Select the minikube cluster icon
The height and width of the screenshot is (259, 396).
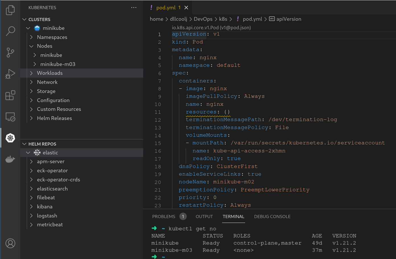click(x=37, y=28)
